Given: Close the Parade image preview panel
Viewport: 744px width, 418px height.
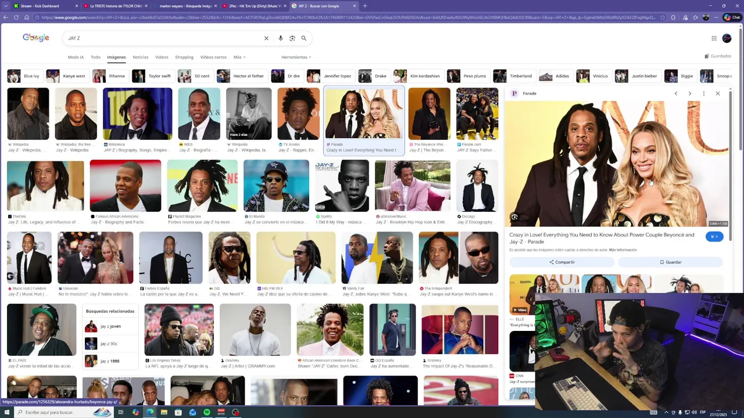Looking at the screenshot, I should click(x=717, y=93).
